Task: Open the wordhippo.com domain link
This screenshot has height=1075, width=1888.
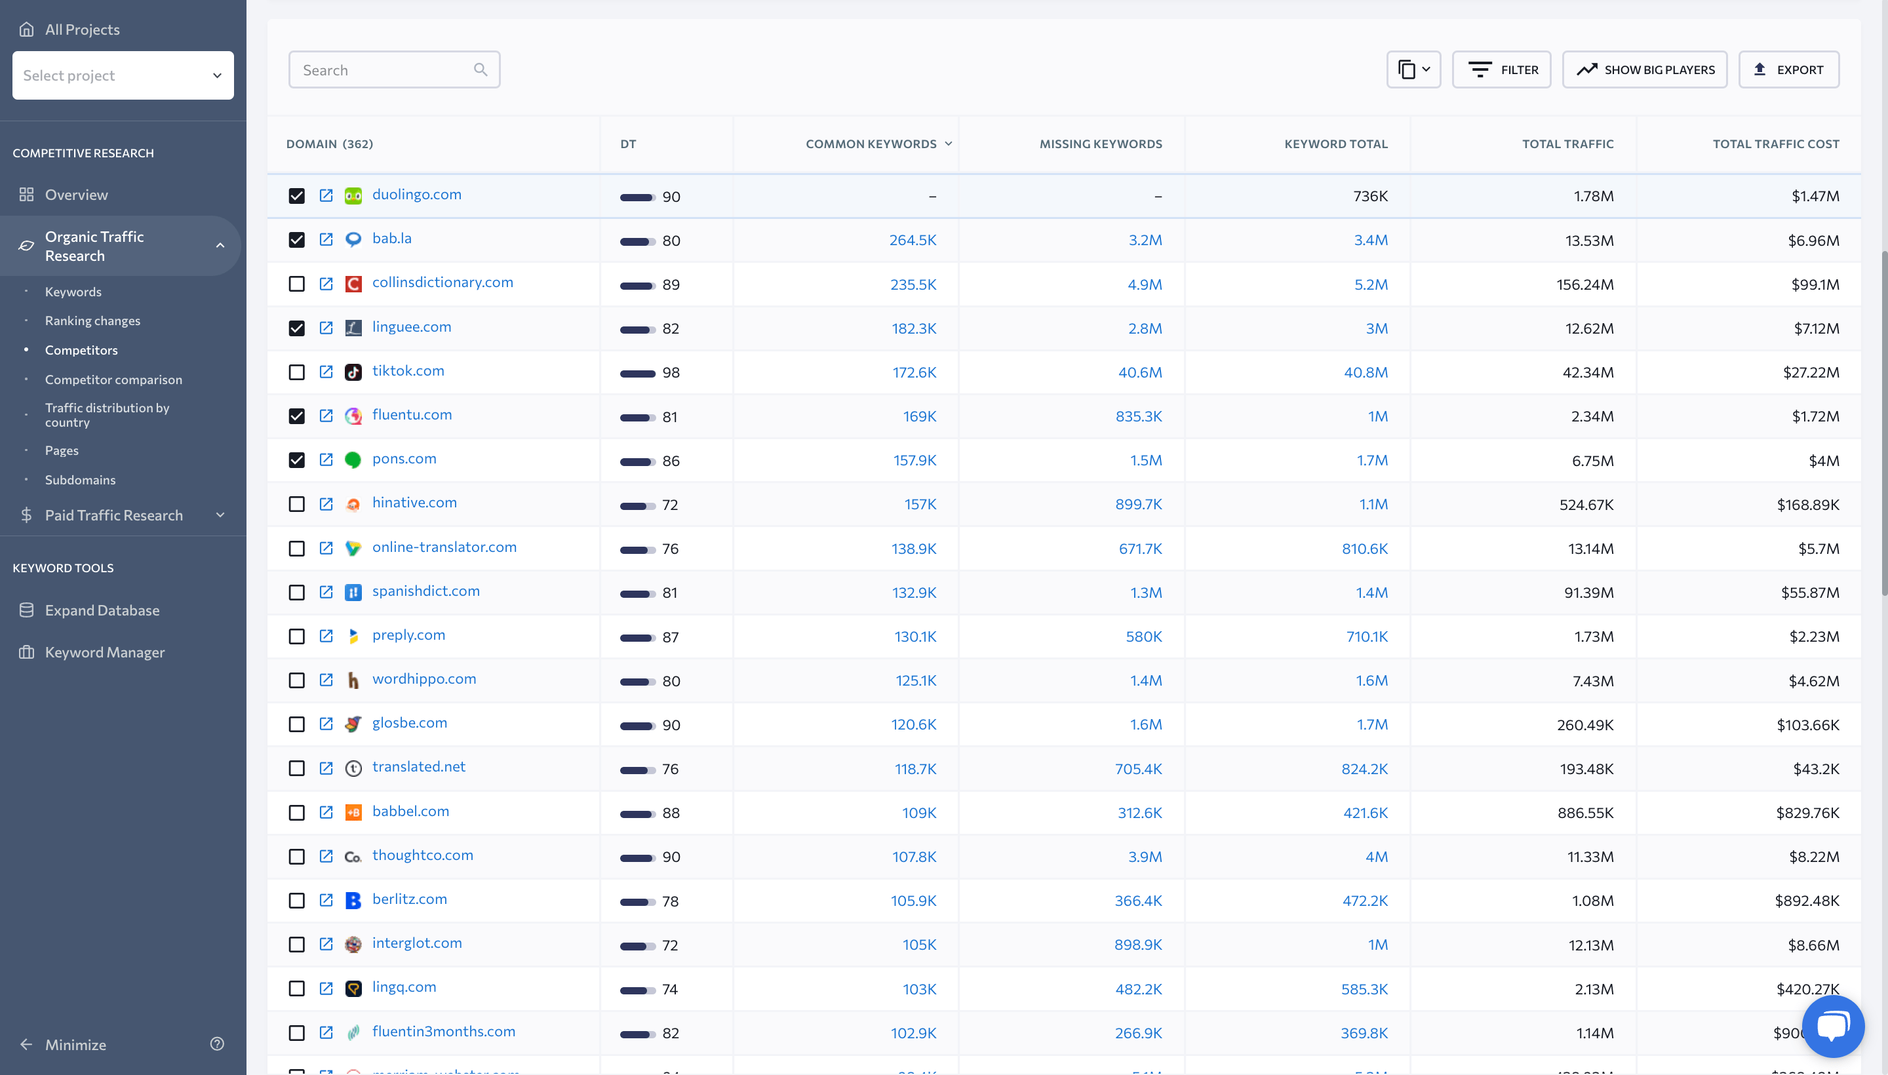Action: (x=424, y=678)
